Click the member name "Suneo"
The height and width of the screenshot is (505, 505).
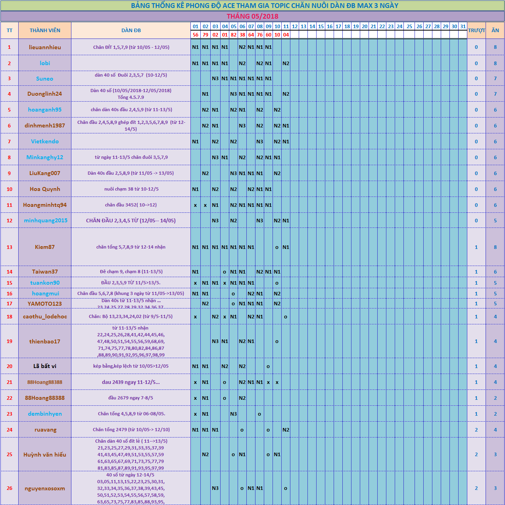pyautogui.click(x=45, y=79)
